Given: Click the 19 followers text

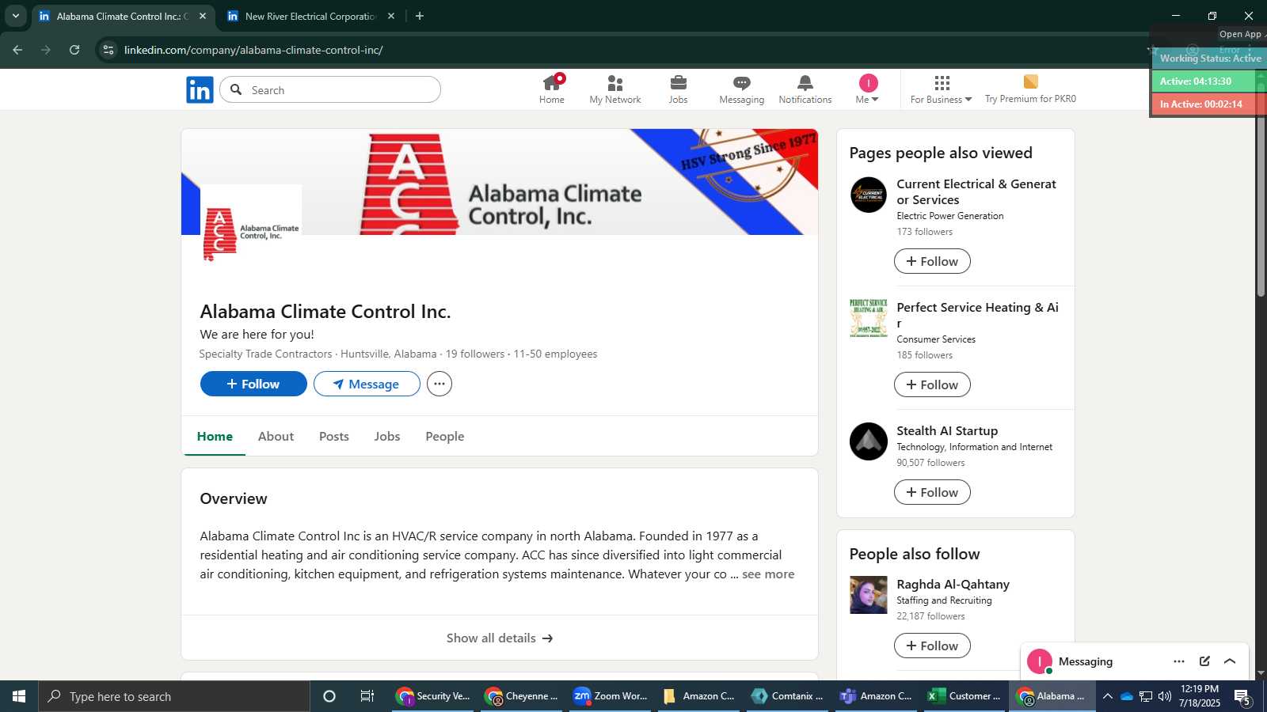Looking at the screenshot, I should (475, 354).
